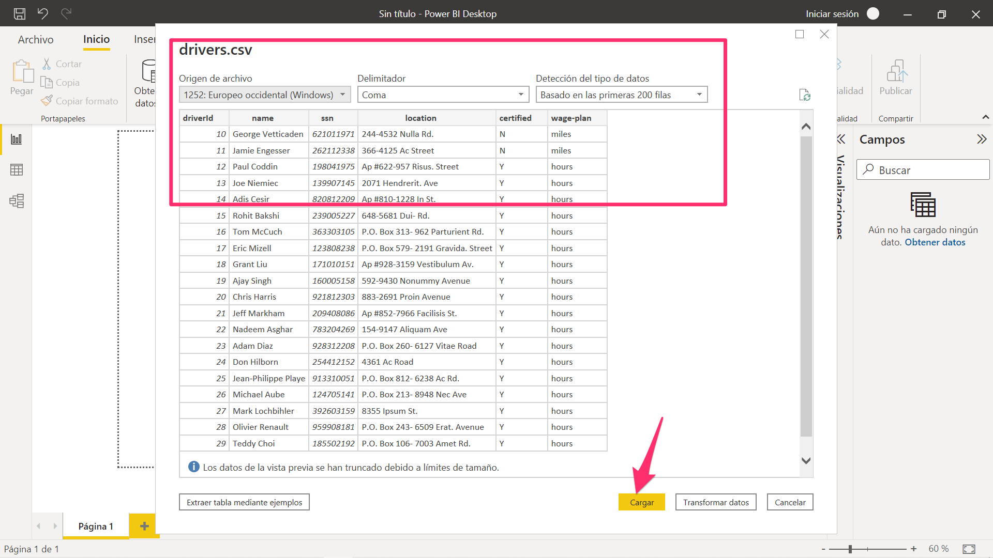Viewport: 993px width, 558px height.
Task: Cut selection with Cortar
Action: pos(62,64)
